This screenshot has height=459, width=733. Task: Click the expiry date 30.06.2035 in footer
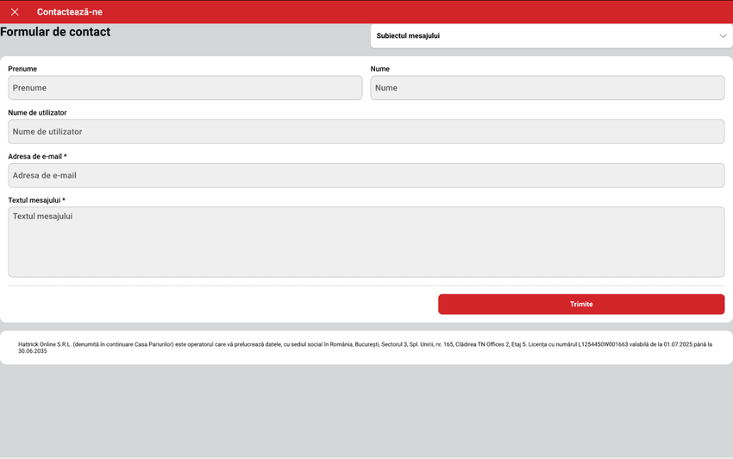coord(33,351)
